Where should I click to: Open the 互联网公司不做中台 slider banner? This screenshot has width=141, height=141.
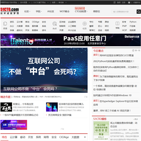pos(44,70)
